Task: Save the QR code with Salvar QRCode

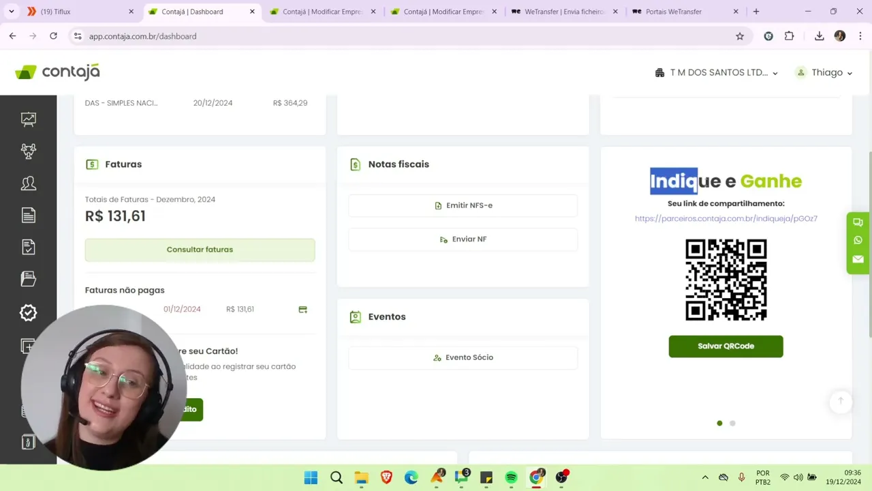Action: click(726, 346)
